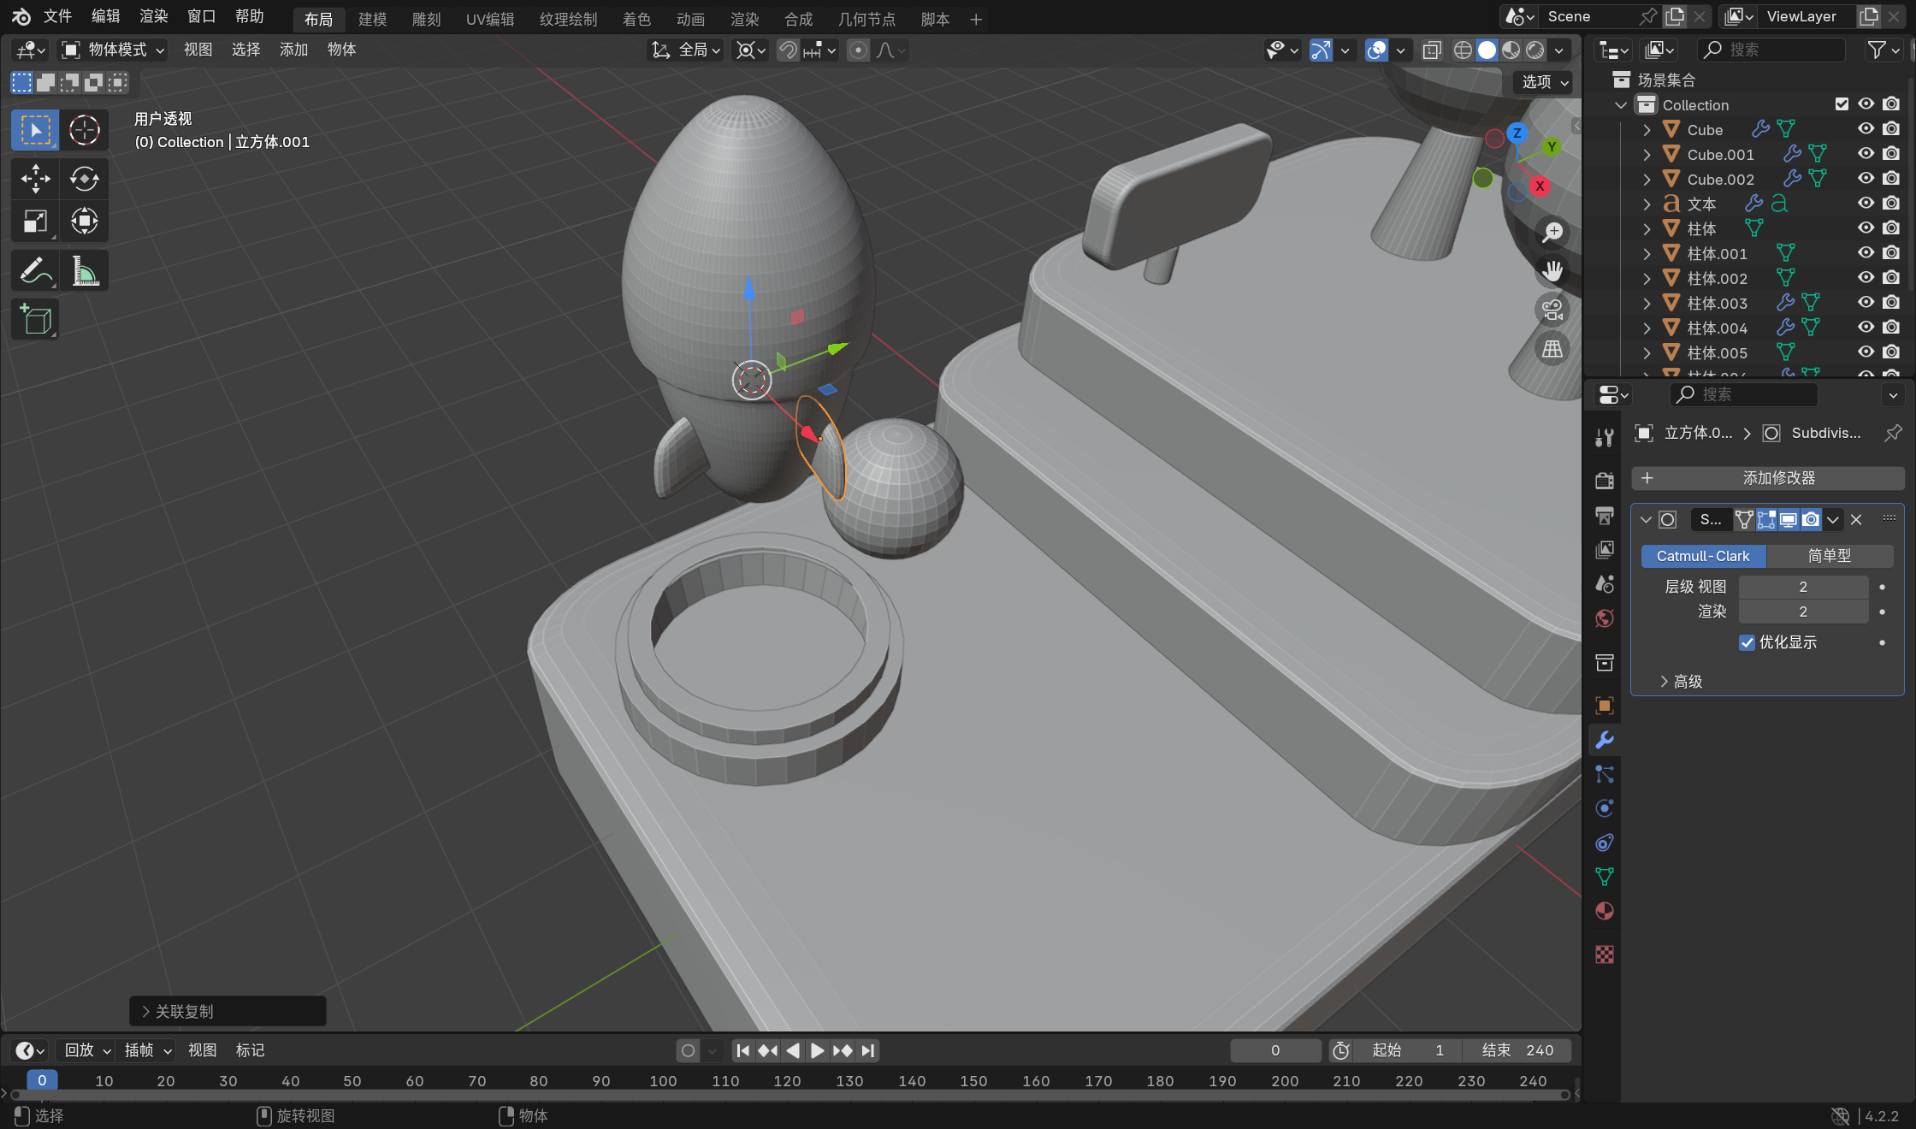Expand Cube.002 in the outliner
This screenshot has height=1129, width=1916.
(x=1647, y=180)
